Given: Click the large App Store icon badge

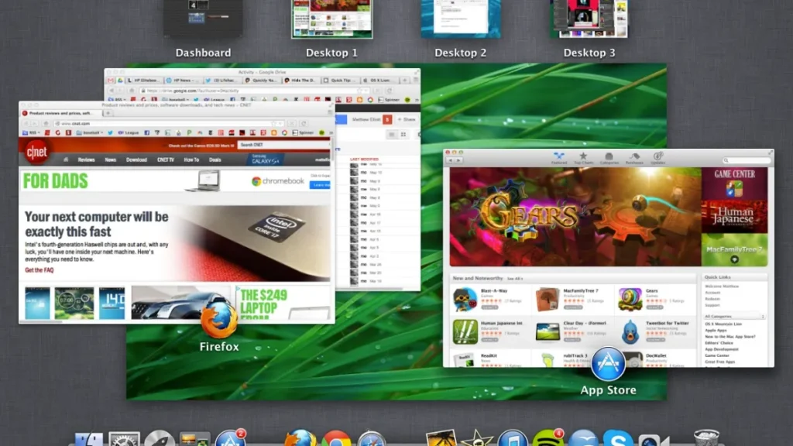Looking at the screenshot, I should [608, 364].
